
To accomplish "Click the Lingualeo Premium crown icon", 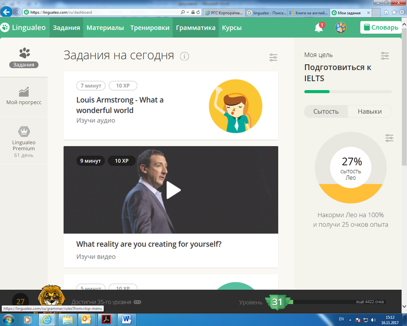I will [x=24, y=131].
